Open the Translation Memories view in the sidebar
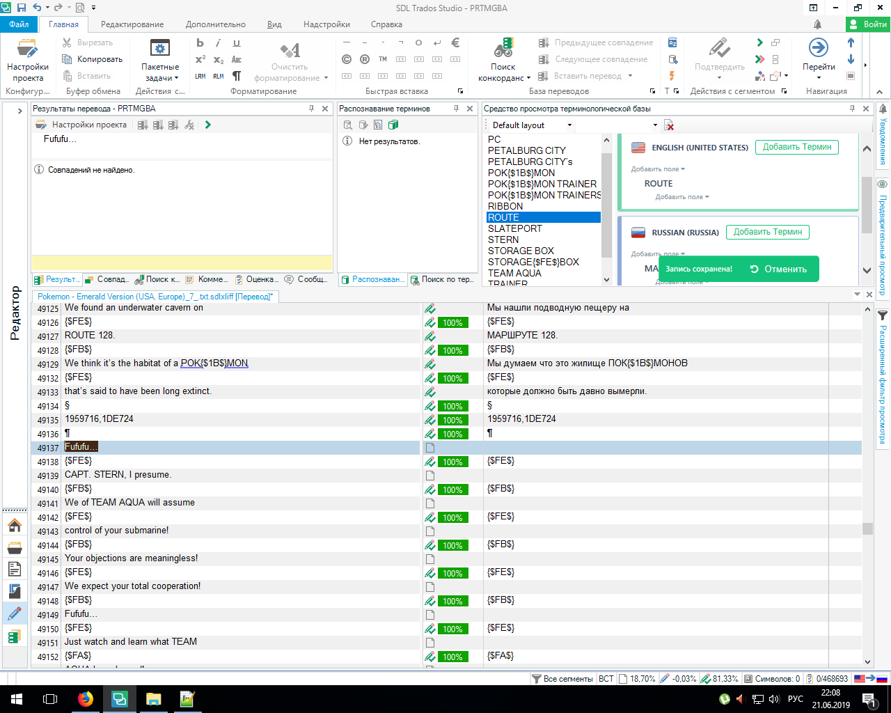 click(15, 636)
